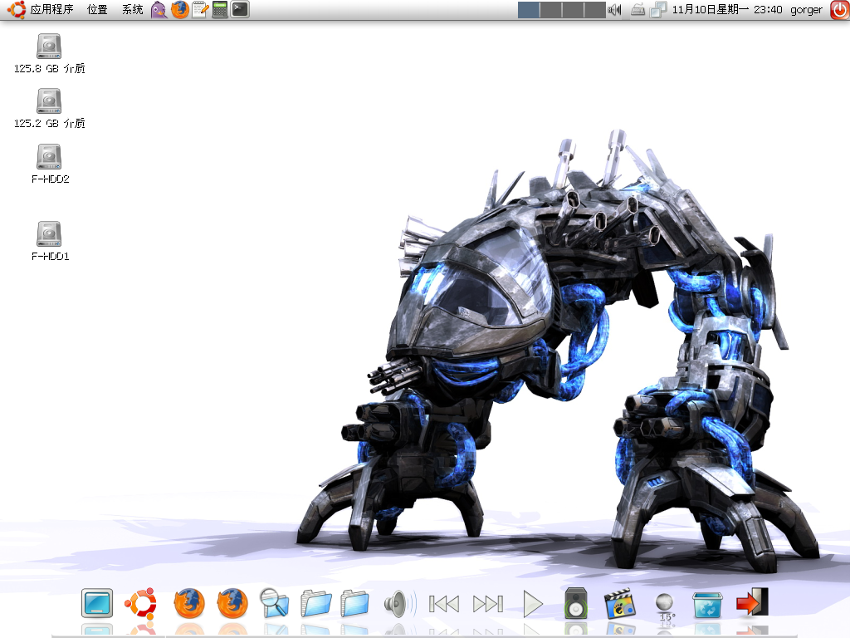Click the Firefox icon beside search folder in dock
Viewport: 850px width, 638px height.
tap(232, 603)
